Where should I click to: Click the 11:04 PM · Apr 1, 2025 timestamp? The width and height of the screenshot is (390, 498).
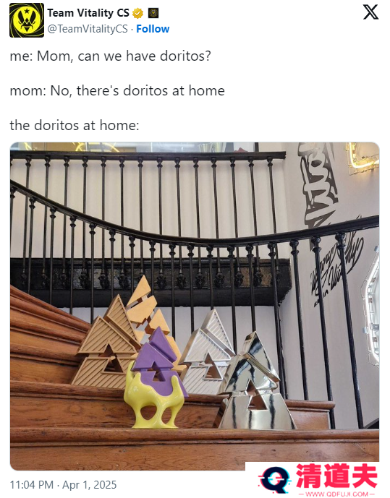point(63,485)
